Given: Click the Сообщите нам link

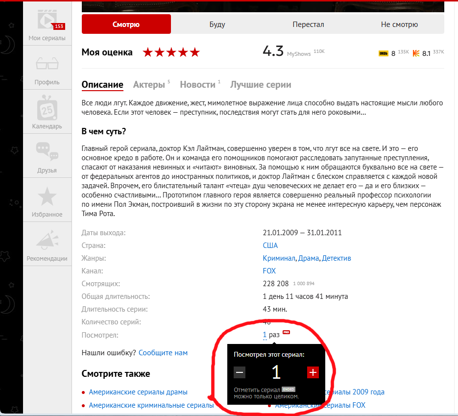Looking at the screenshot, I should pos(163,353).
